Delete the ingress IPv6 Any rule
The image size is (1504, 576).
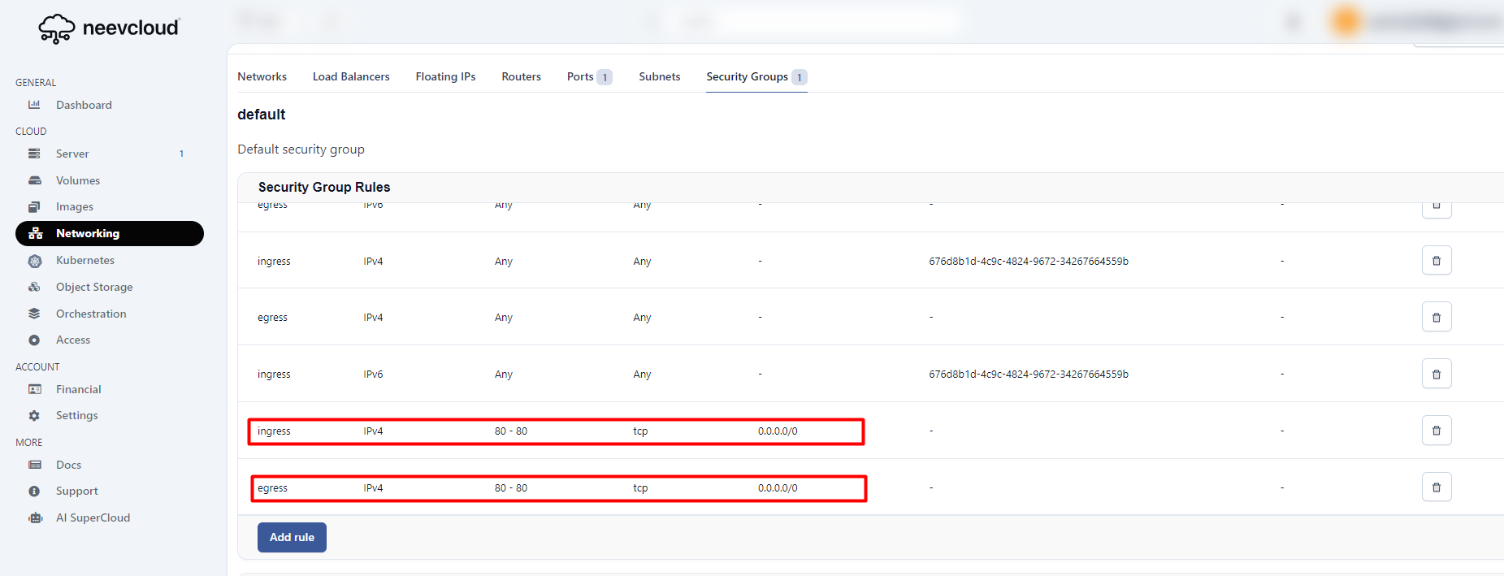coord(1436,375)
